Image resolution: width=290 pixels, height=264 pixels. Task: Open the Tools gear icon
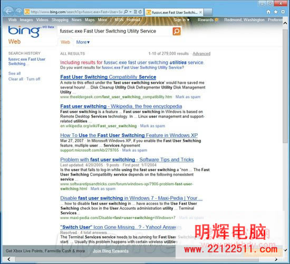(x=283, y=12)
